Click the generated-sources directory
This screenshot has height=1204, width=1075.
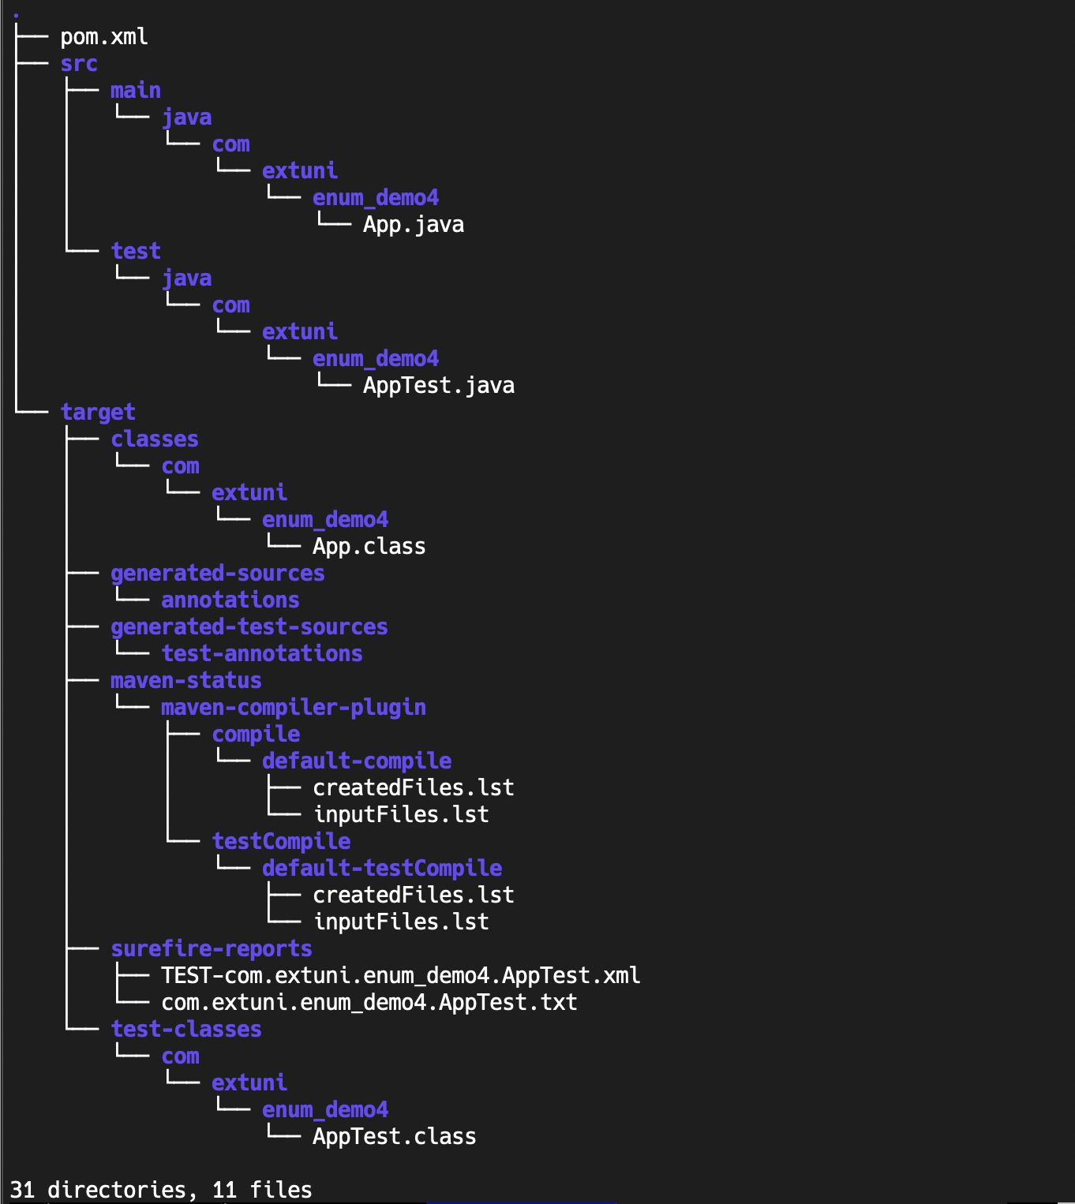(x=217, y=573)
